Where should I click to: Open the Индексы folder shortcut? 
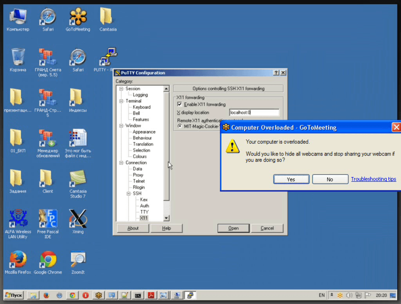click(78, 101)
